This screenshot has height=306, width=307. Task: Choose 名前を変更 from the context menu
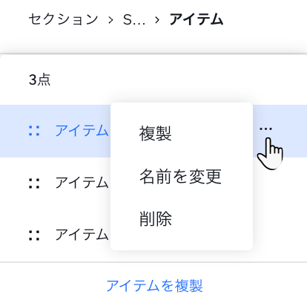coord(180,177)
